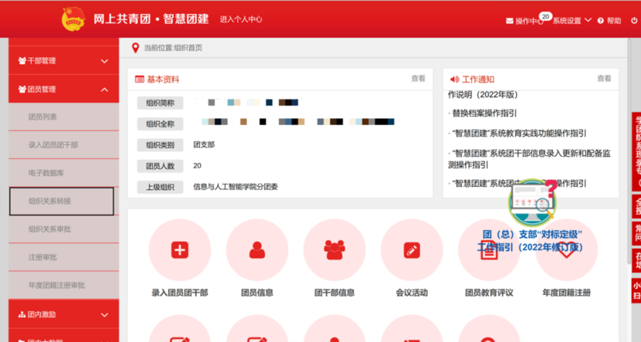The image size is (641, 342).
Task: Expand the 团内激励 menu chevron
Action: point(104,315)
